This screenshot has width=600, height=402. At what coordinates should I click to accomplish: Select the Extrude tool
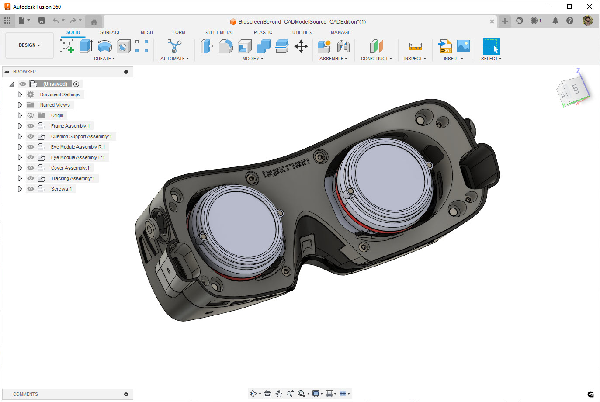click(86, 46)
